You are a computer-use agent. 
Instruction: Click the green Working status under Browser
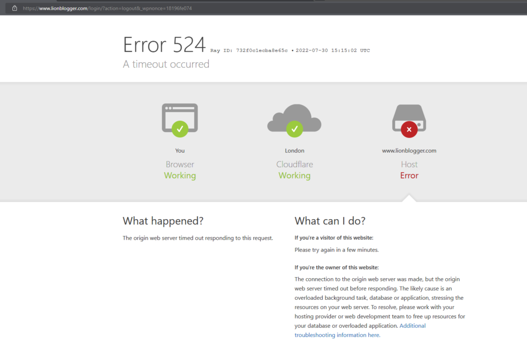[x=180, y=176]
